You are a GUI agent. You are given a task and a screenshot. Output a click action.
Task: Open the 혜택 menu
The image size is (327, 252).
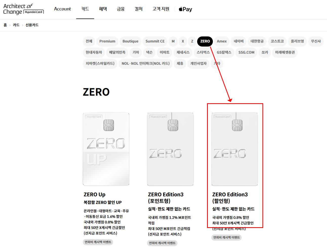(103, 9)
